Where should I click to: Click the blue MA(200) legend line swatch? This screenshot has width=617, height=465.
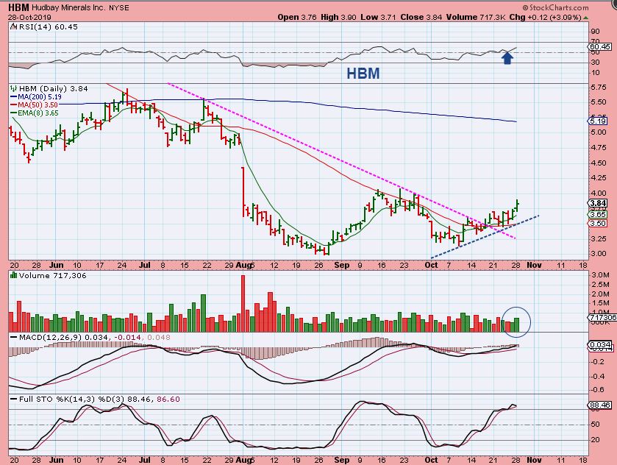(14, 97)
